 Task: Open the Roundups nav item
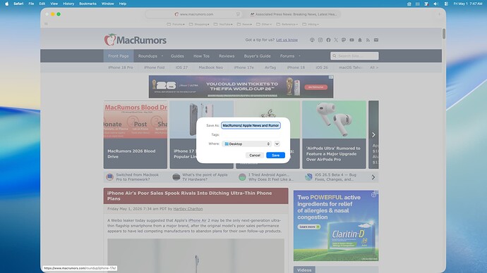pos(148,56)
